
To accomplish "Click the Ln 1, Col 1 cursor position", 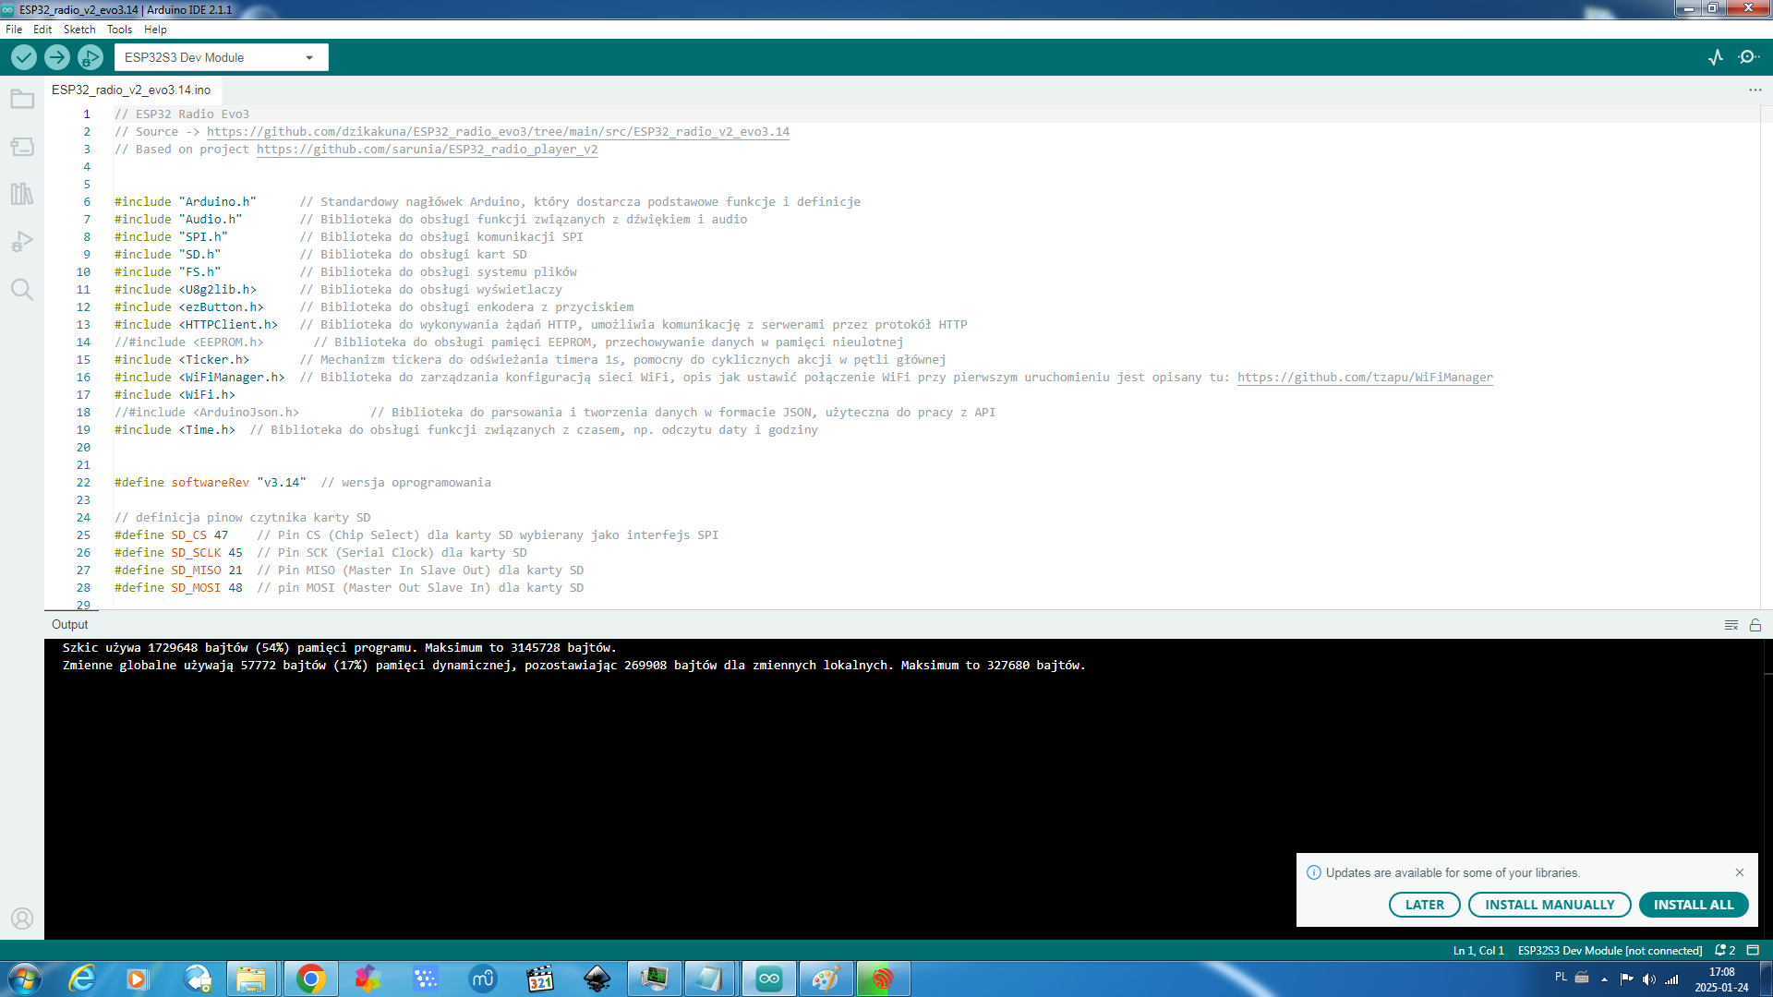I will (x=1478, y=950).
